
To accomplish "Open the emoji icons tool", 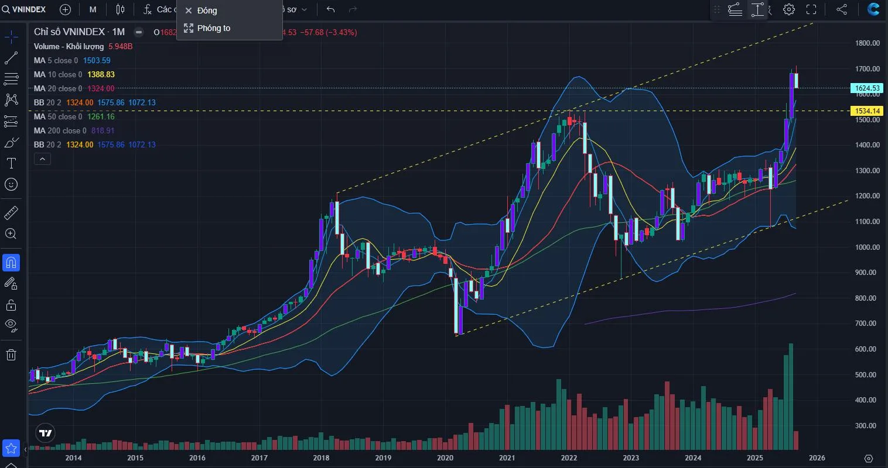I will pyautogui.click(x=11, y=184).
